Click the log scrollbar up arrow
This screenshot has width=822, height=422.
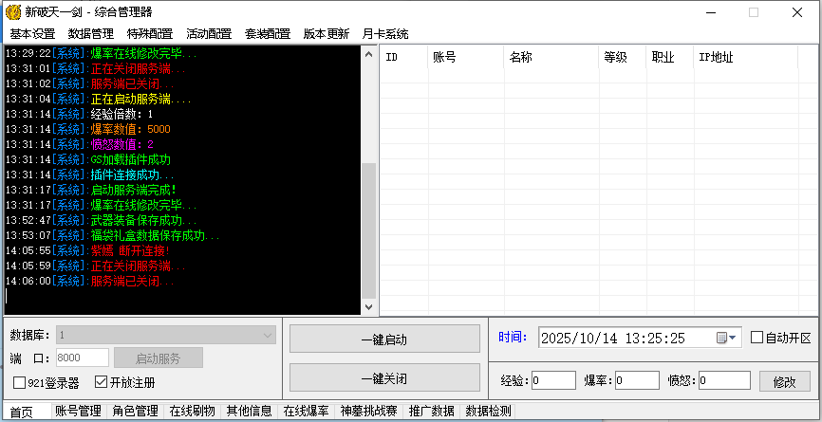pos(369,54)
